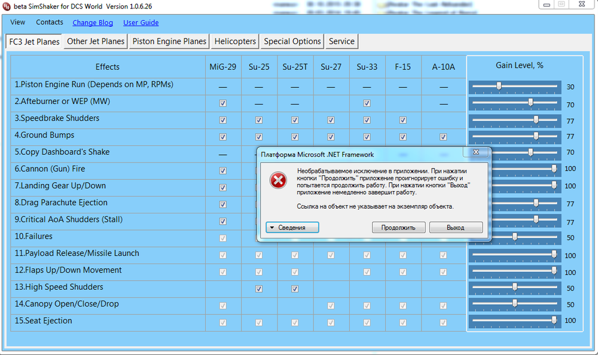The width and height of the screenshot is (598, 355).
Task: Adjust High Speed Shudders gain slider
Action: click(x=515, y=288)
